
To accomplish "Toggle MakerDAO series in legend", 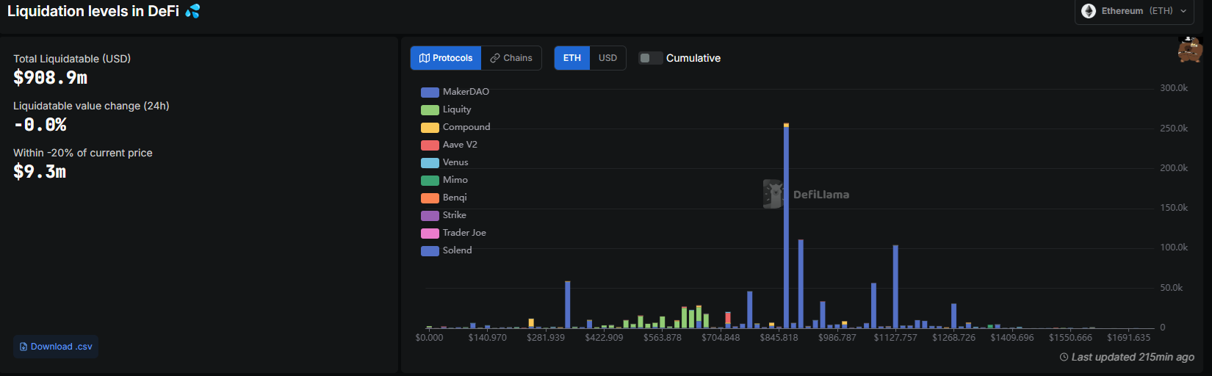I will [455, 92].
